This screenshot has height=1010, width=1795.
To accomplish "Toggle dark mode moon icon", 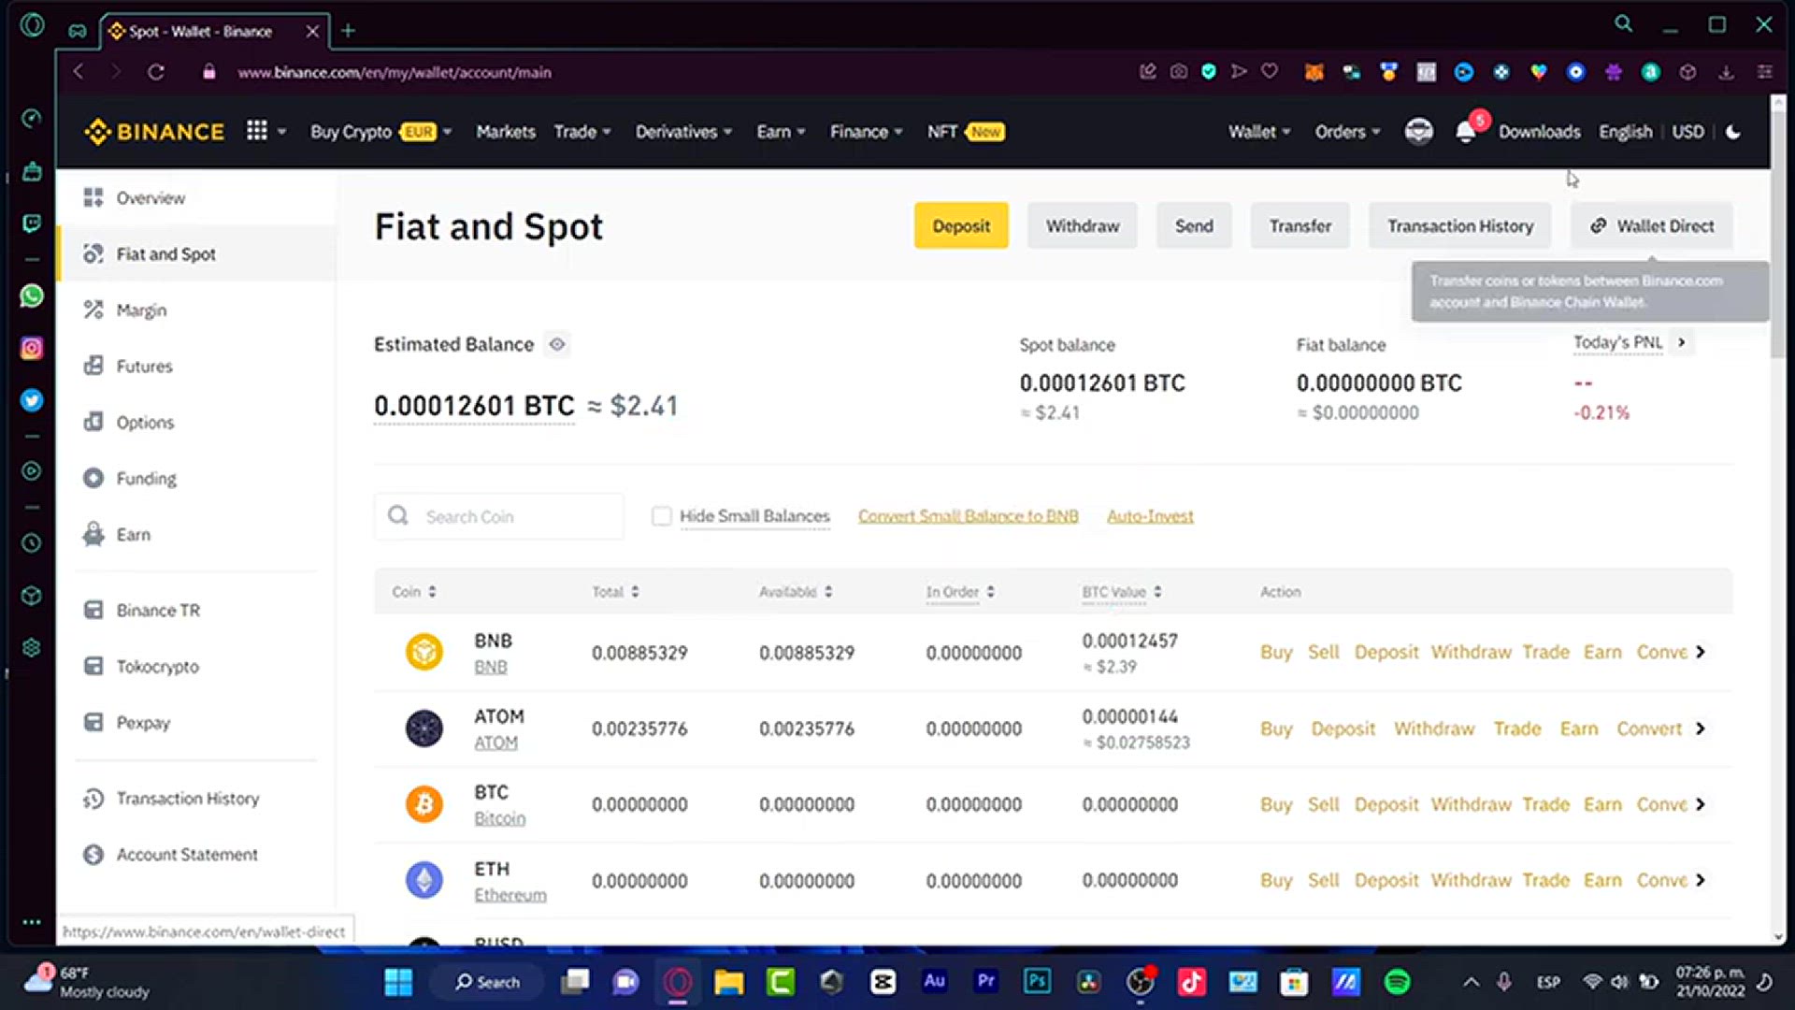I will click(1733, 132).
